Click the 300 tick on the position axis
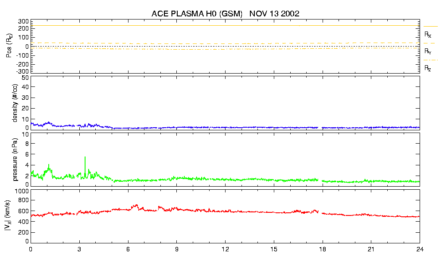The width and height of the screenshot is (440, 266). point(23,22)
